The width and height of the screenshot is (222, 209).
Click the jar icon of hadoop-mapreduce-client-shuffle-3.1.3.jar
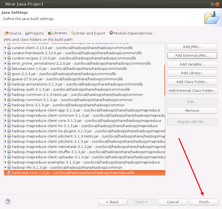[9, 152]
